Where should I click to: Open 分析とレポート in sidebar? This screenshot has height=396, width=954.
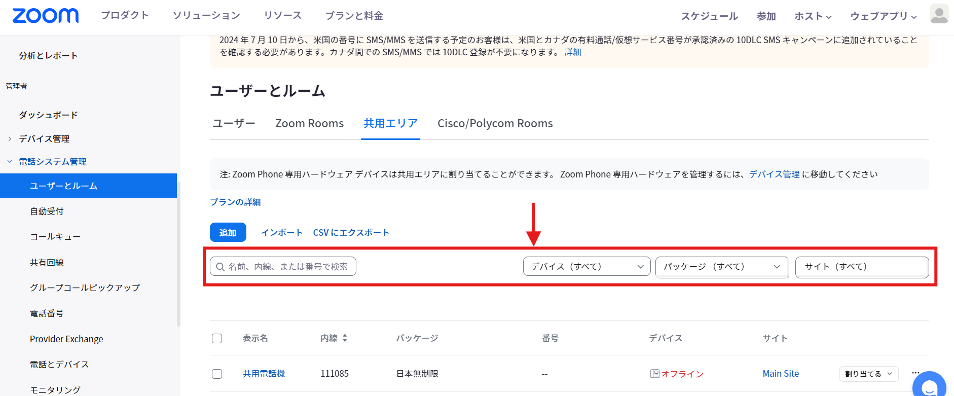point(48,55)
